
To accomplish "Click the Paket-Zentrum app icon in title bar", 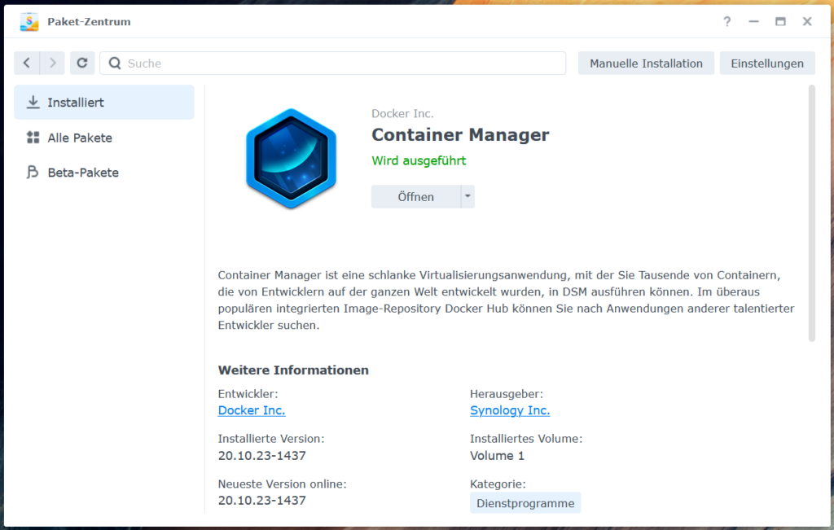I will (x=29, y=22).
